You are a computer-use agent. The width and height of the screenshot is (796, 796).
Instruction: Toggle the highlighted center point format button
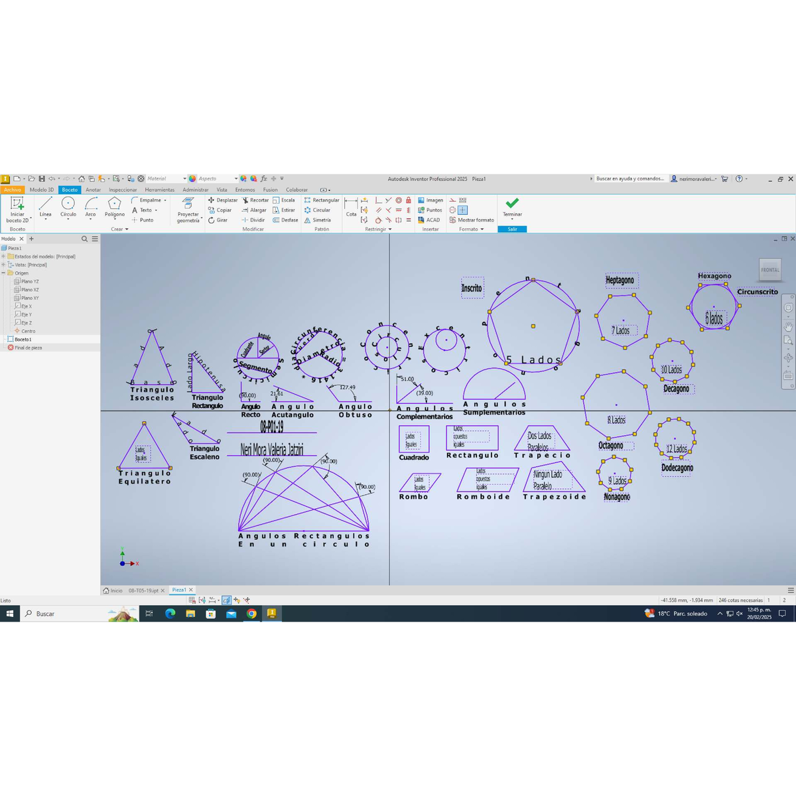point(463,210)
